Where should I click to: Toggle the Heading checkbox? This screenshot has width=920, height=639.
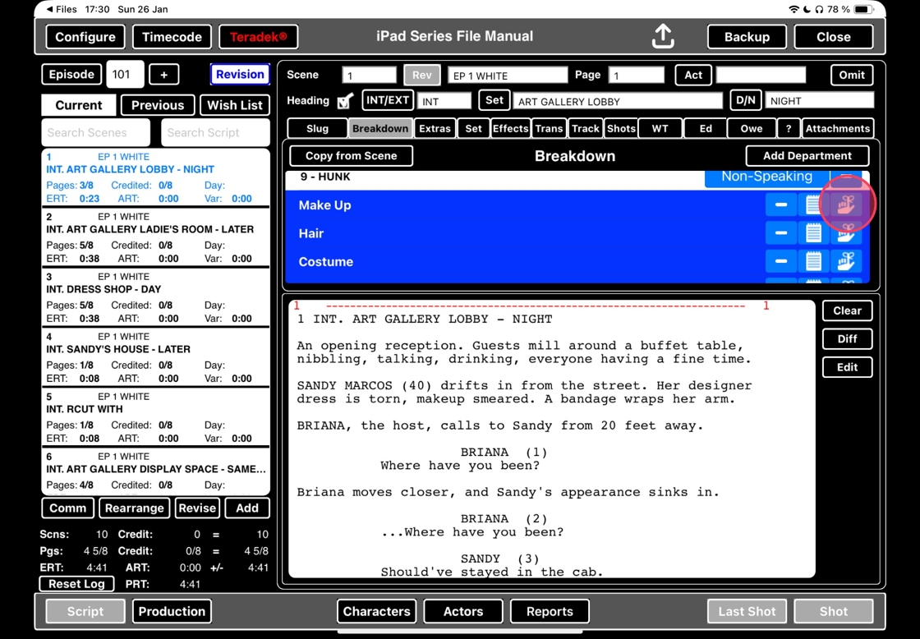click(x=346, y=101)
